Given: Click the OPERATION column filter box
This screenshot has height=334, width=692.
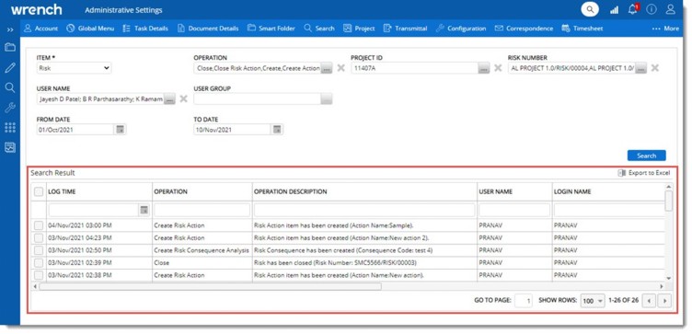Looking at the screenshot, I should coord(202,210).
